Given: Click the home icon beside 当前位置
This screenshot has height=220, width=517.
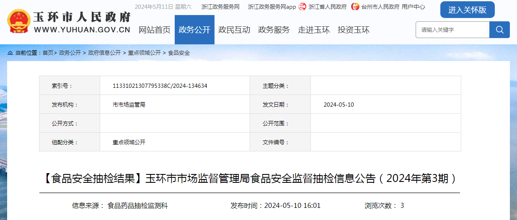Looking at the screenshot, I should [10, 53].
